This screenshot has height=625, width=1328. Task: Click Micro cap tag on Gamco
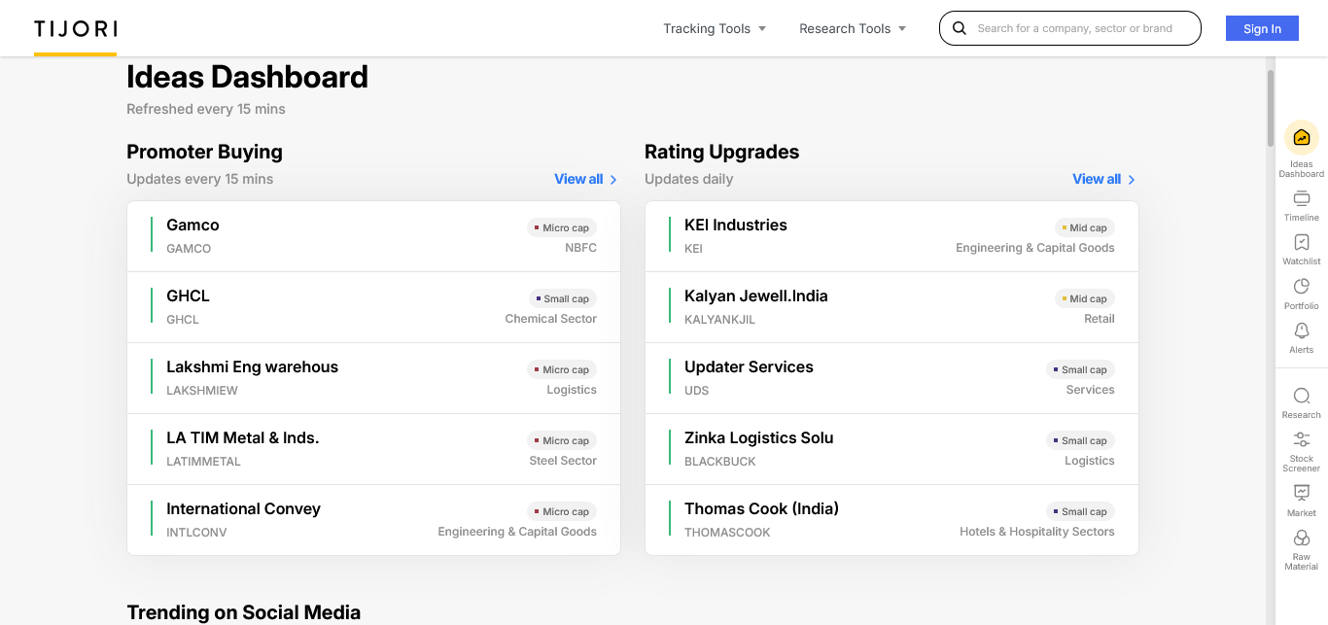tap(562, 227)
